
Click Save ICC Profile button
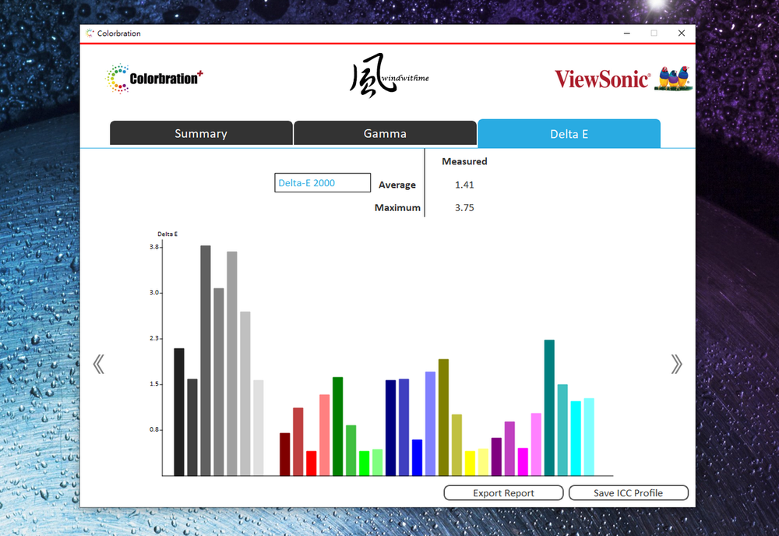[x=628, y=493]
